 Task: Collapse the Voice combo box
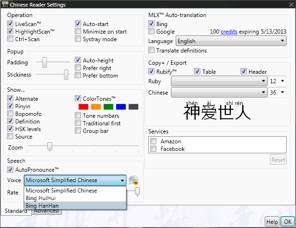(75, 180)
